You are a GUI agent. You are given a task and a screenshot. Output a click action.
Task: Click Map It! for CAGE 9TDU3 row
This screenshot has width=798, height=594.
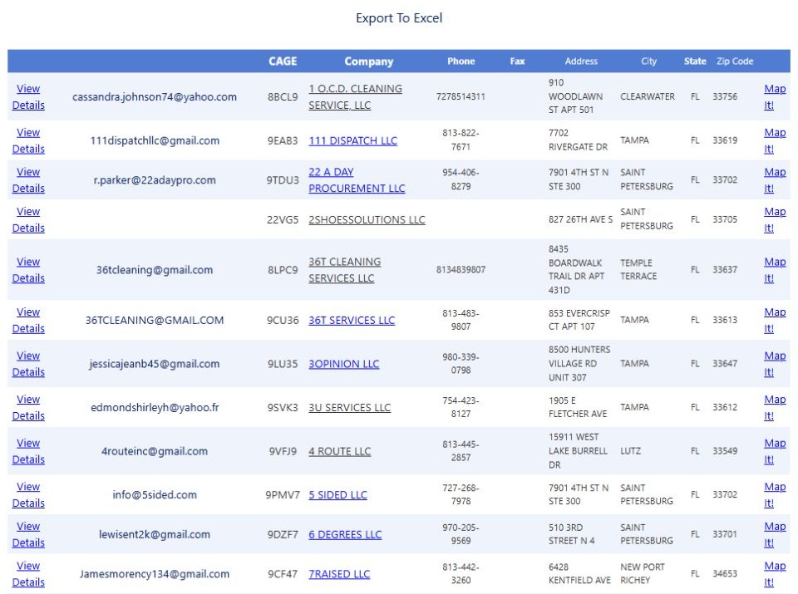775,180
